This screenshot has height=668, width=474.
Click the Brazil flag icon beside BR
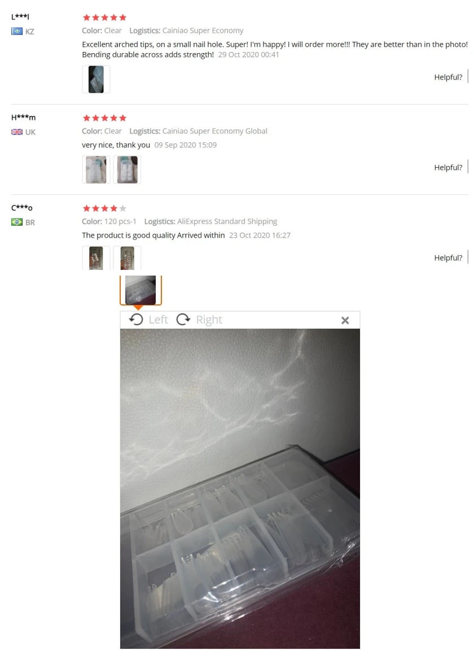[17, 222]
